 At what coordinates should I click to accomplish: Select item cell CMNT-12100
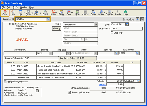click(x=26, y=77)
